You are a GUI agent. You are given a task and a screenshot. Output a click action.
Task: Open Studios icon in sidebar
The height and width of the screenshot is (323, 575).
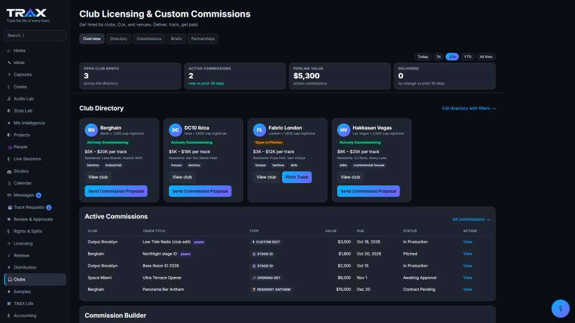coord(9,171)
